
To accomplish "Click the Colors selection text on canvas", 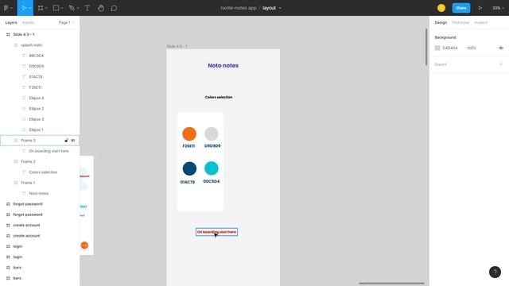I will click(219, 97).
